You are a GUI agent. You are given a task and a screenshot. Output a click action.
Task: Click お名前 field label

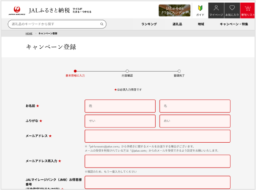point(30,106)
